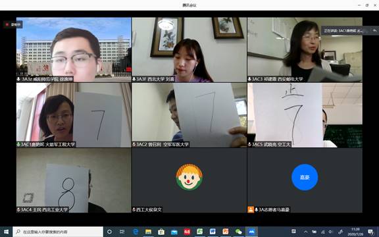Click the mic icon on the 3A3F participant label
The height and width of the screenshot is (237, 379).
134,79
